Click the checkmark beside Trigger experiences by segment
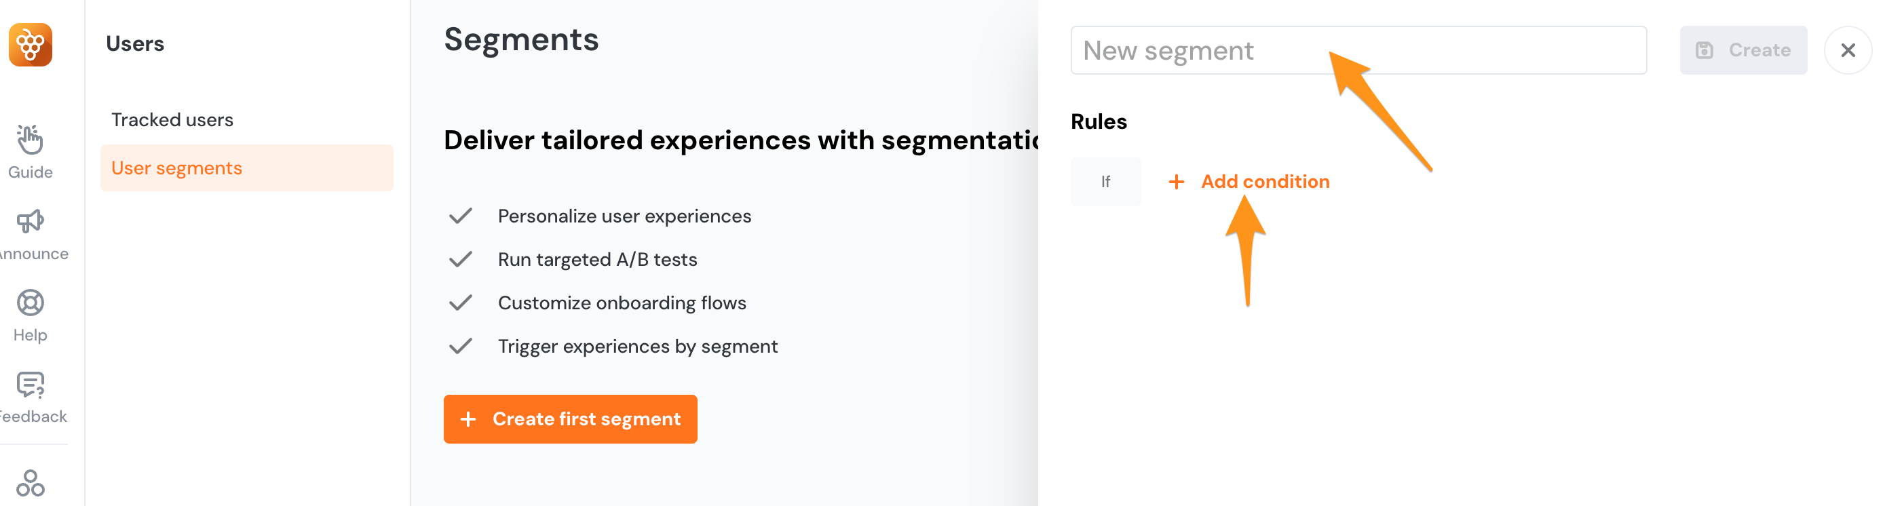The height and width of the screenshot is (506, 1885). (x=460, y=347)
